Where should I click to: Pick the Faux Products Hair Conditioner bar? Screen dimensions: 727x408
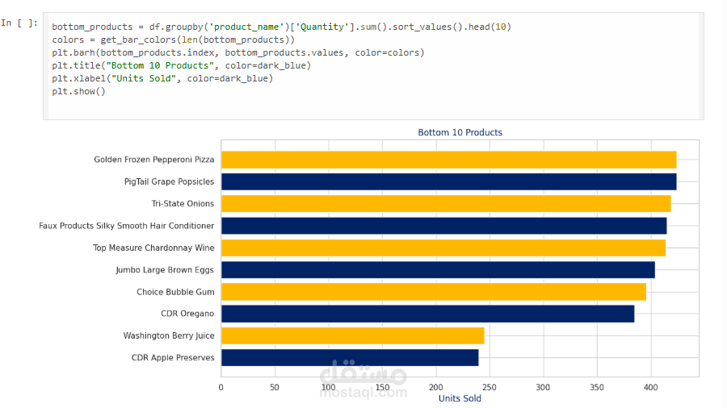443,226
